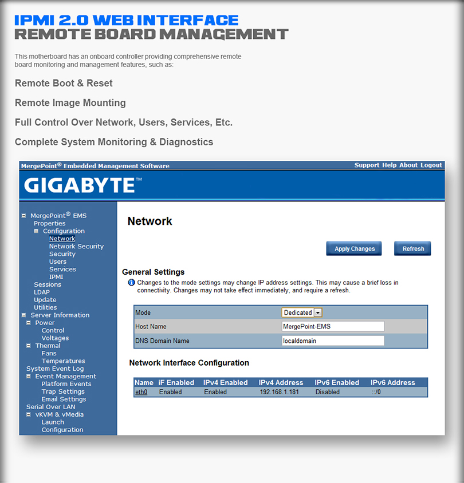
Task: Open Launch under vKVM & vMedia
Action: [53, 422]
